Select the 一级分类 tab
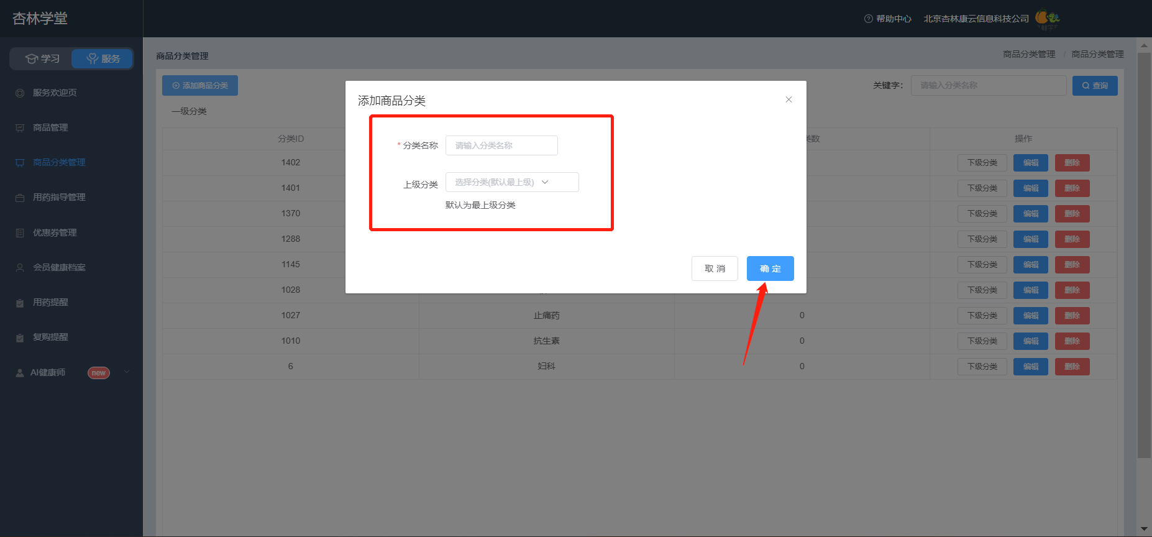This screenshot has height=537, width=1152. (189, 111)
